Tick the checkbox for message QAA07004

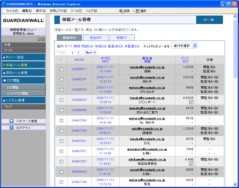pos(61,120)
